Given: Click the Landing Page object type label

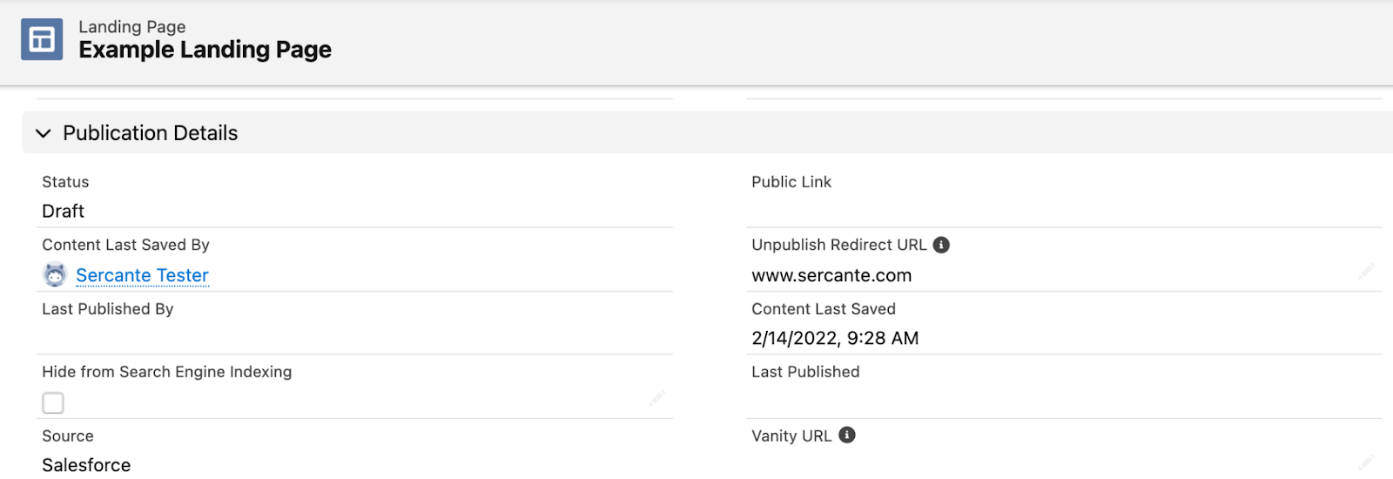Looking at the screenshot, I should point(132,27).
